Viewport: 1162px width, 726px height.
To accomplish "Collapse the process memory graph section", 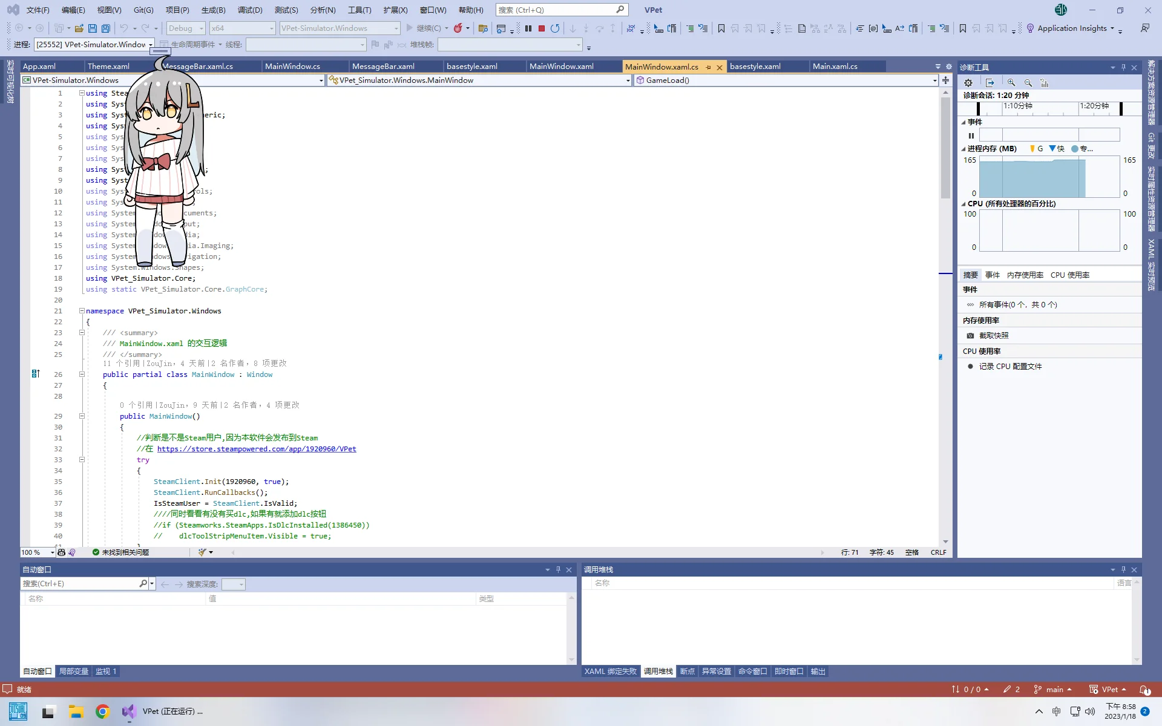I will click(x=963, y=149).
